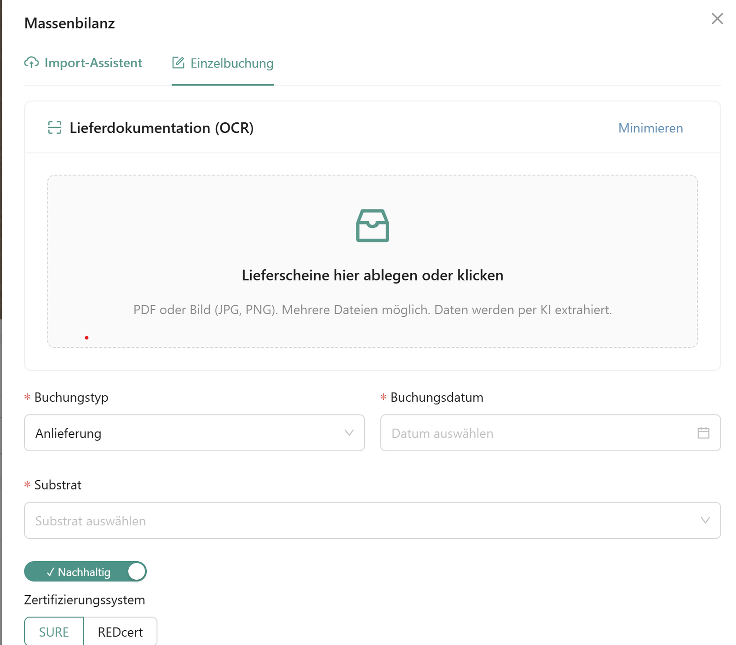Click 'Lieferscheine hier ablegen oder klicken'
Screen dimensions: 736x645
pos(373,275)
